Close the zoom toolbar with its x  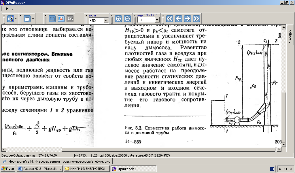pyautogui.click(x=86, y=15)
